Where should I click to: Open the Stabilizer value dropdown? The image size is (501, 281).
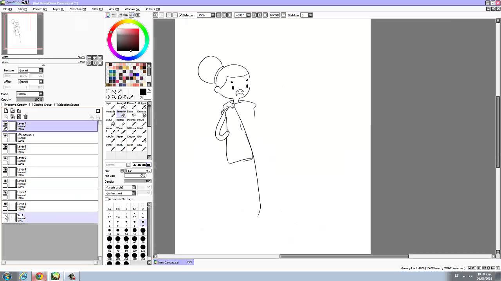click(x=310, y=15)
